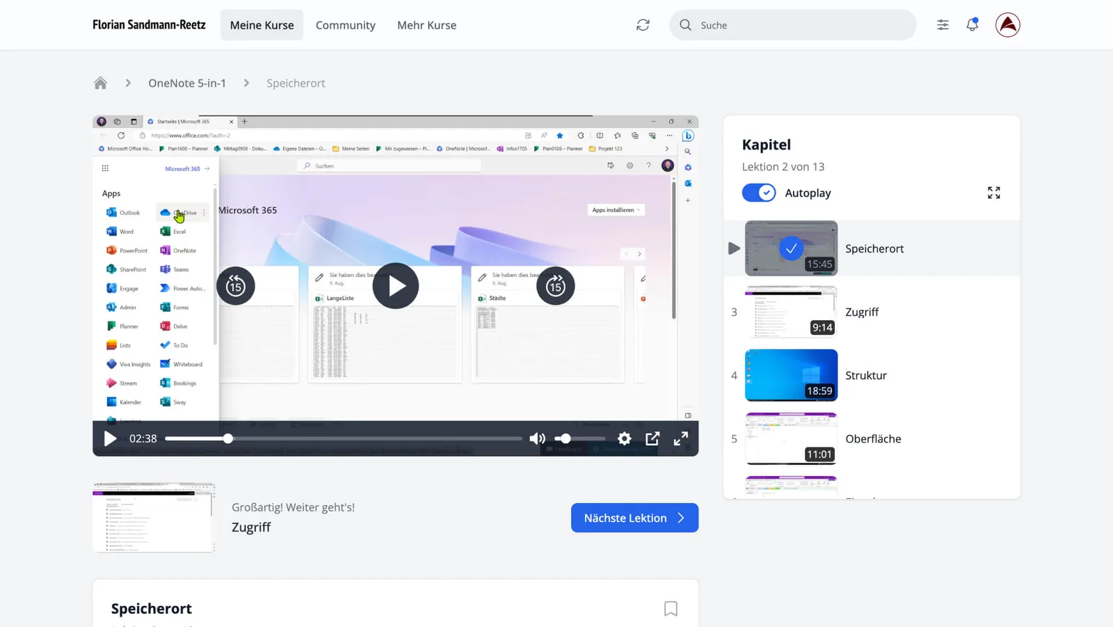The width and height of the screenshot is (1113, 627).
Task: Click the Lektion 2 von 13 text
Action: click(x=783, y=167)
